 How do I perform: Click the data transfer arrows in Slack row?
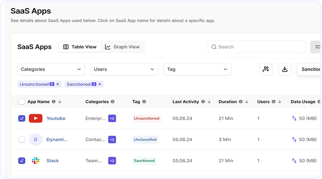pyautogui.click(x=294, y=161)
